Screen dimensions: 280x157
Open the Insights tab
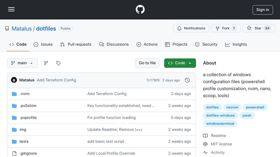(x=236, y=44)
